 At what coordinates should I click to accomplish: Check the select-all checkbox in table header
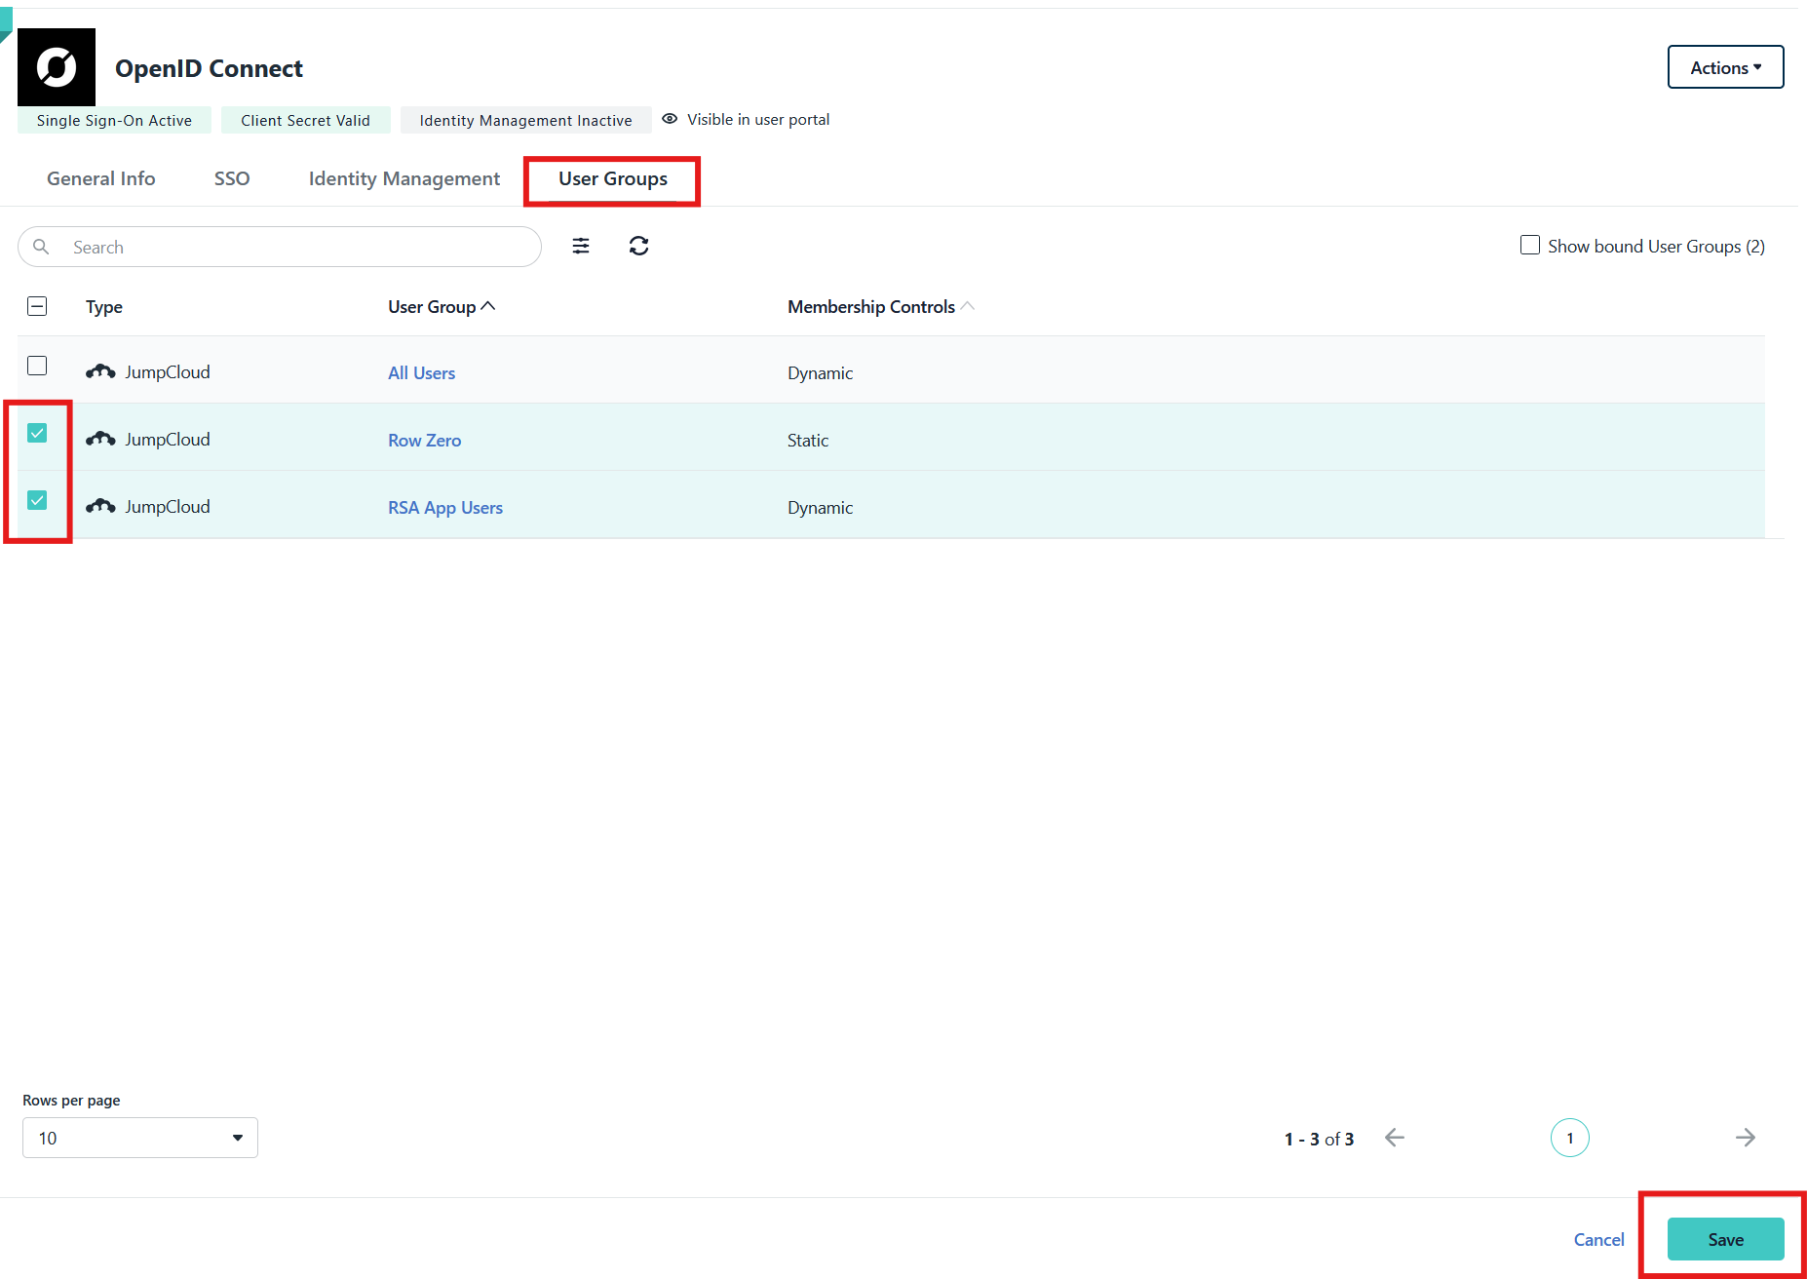tap(36, 305)
